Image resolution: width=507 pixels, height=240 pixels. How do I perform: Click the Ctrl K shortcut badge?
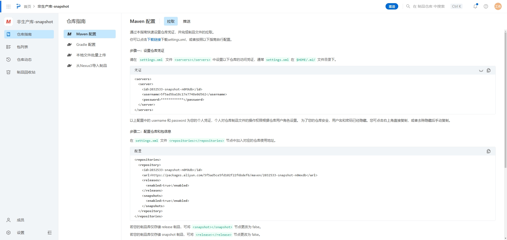point(457,6)
